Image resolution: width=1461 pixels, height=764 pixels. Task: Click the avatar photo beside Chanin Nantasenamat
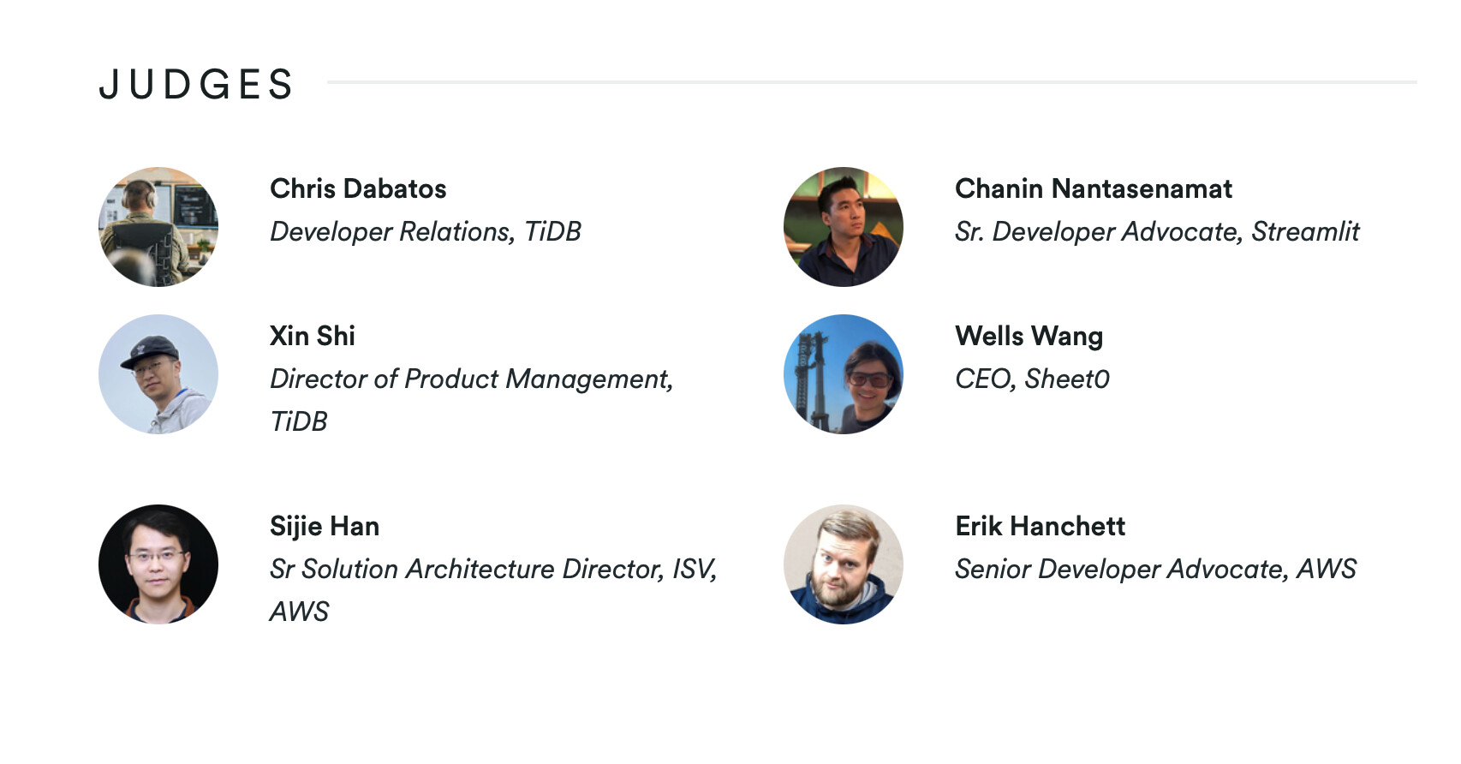(x=844, y=227)
